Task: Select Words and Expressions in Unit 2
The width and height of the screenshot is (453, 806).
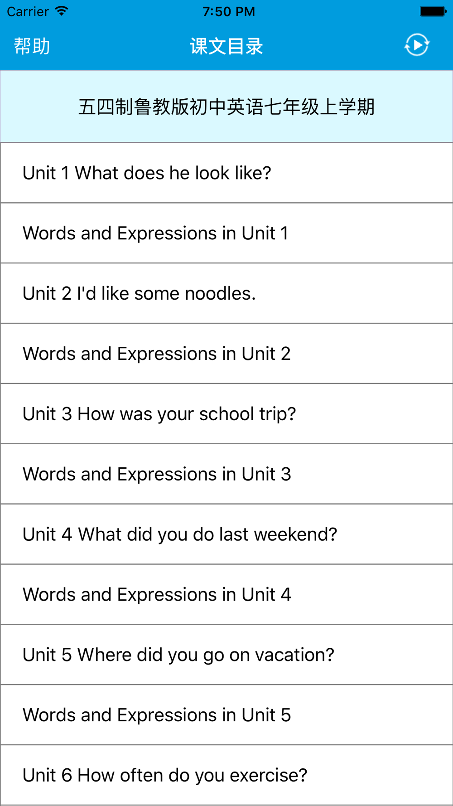Action: pyautogui.click(x=226, y=354)
